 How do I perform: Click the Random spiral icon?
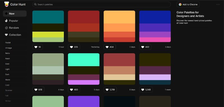(x=6, y=28)
